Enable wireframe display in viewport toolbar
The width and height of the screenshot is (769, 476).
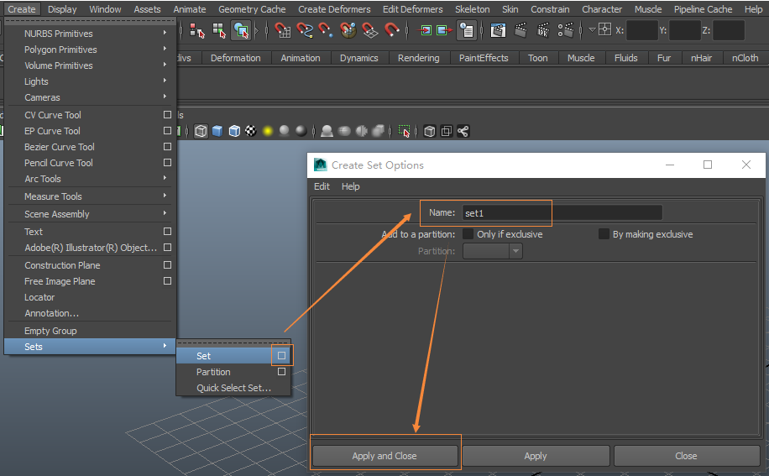point(201,131)
